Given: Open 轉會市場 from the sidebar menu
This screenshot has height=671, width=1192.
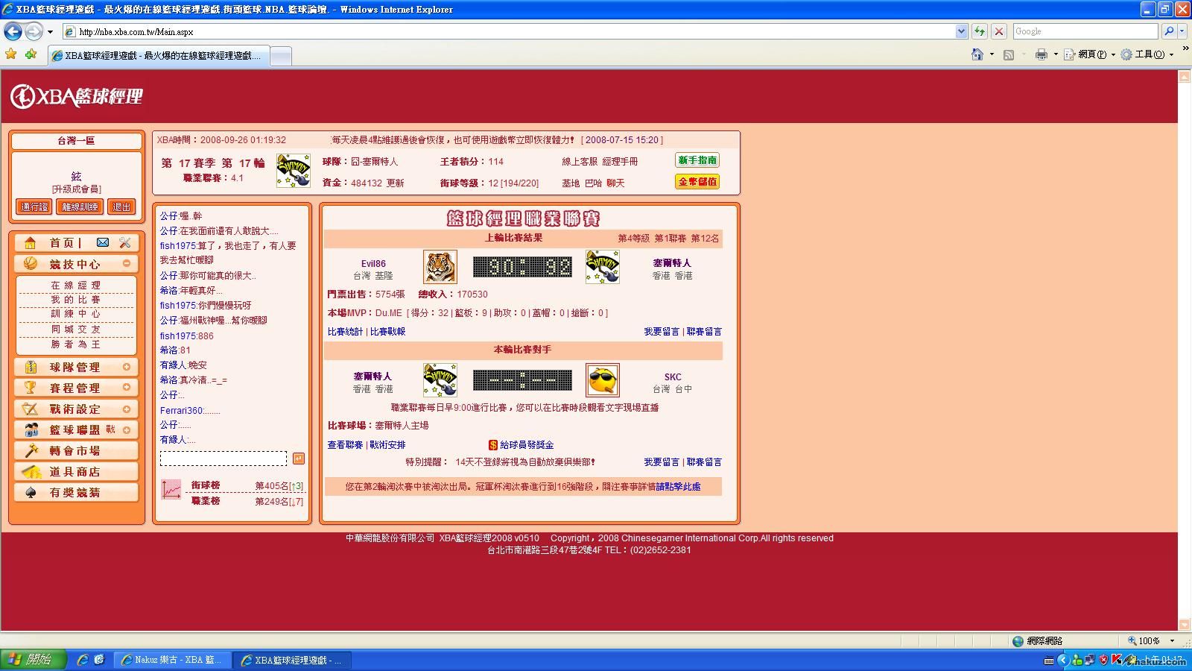Looking at the screenshot, I should coord(74,450).
